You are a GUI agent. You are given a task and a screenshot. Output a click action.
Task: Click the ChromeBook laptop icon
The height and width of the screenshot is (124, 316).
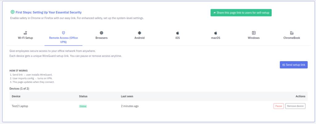[x=292, y=33]
